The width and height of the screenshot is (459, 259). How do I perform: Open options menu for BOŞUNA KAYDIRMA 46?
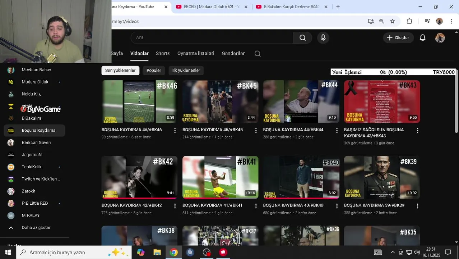(175, 130)
